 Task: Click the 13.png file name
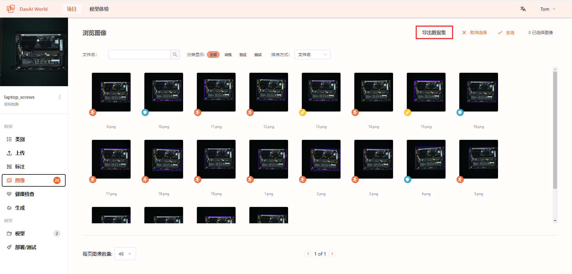click(x=321, y=127)
